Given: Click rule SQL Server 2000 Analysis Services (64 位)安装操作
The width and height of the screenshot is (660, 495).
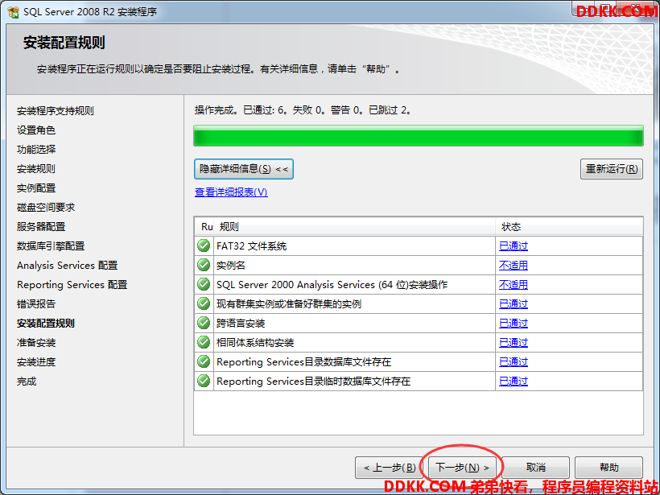Looking at the screenshot, I should click(x=332, y=285).
